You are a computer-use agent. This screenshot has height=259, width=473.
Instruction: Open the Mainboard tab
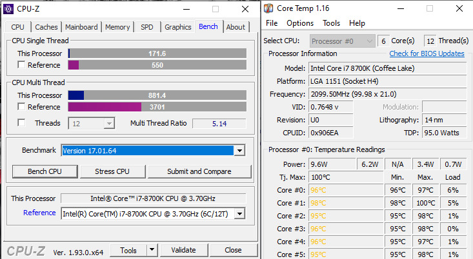click(x=81, y=27)
